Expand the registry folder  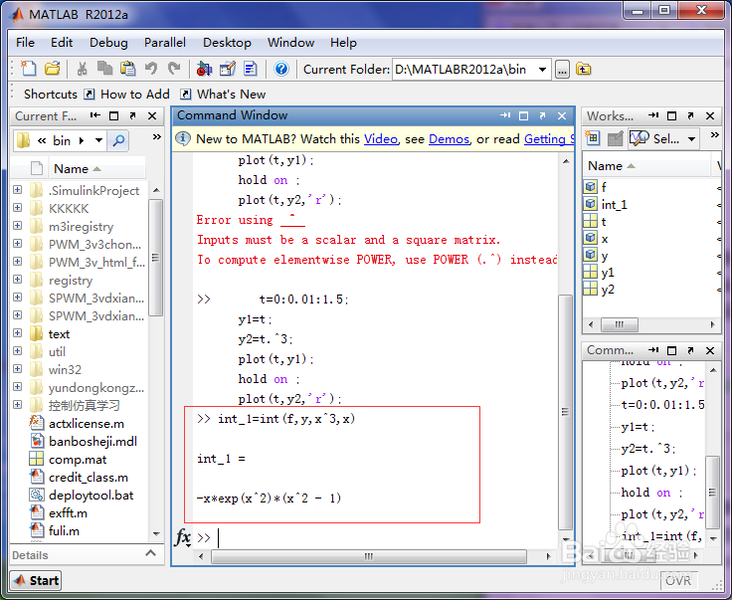18,280
